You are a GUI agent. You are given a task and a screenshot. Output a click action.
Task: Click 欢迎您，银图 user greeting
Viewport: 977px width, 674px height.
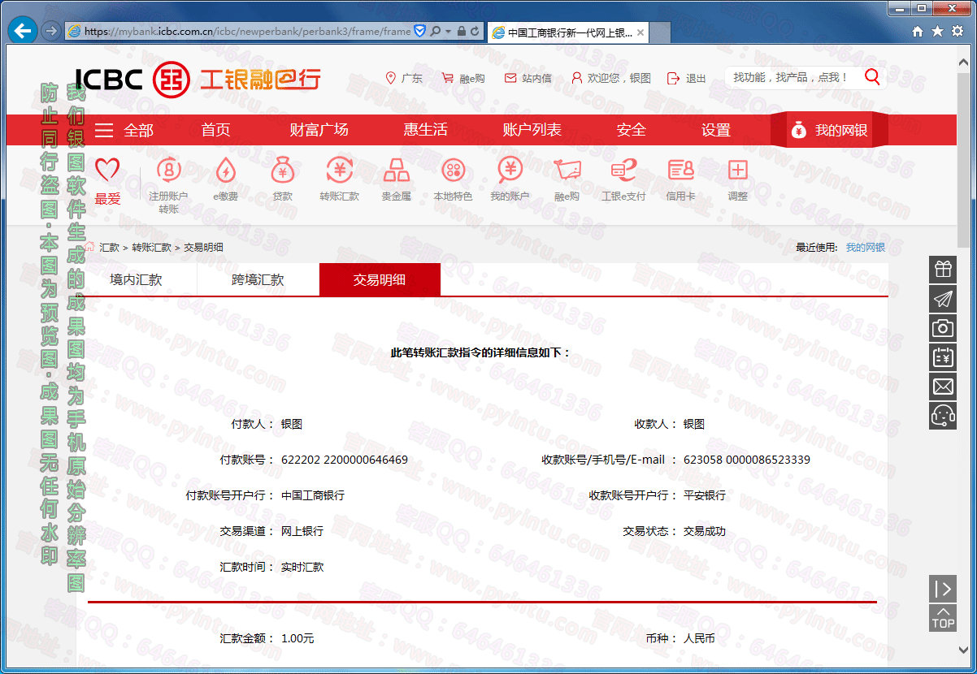(611, 79)
